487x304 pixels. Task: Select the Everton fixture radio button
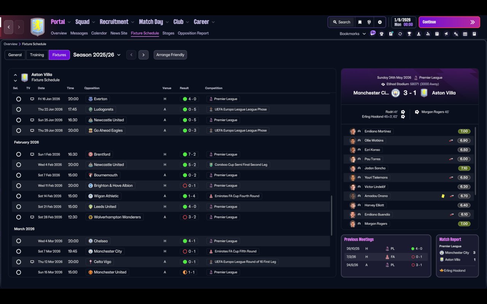[18, 99]
